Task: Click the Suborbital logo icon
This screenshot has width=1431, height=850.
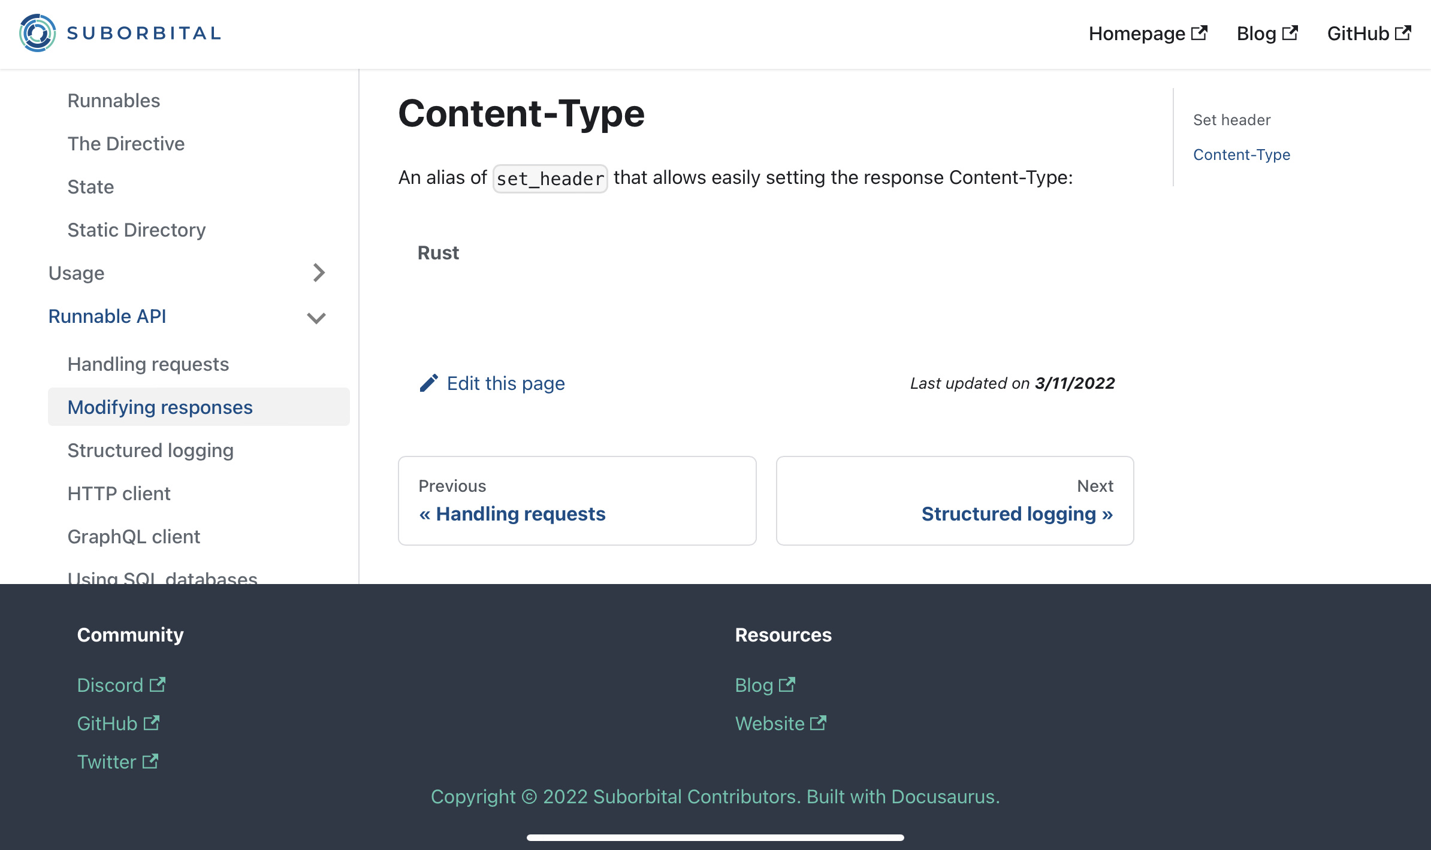Action: 37,33
